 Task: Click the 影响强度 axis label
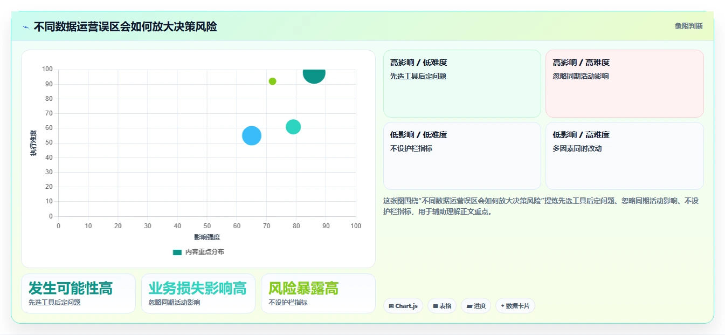[207, 237]
